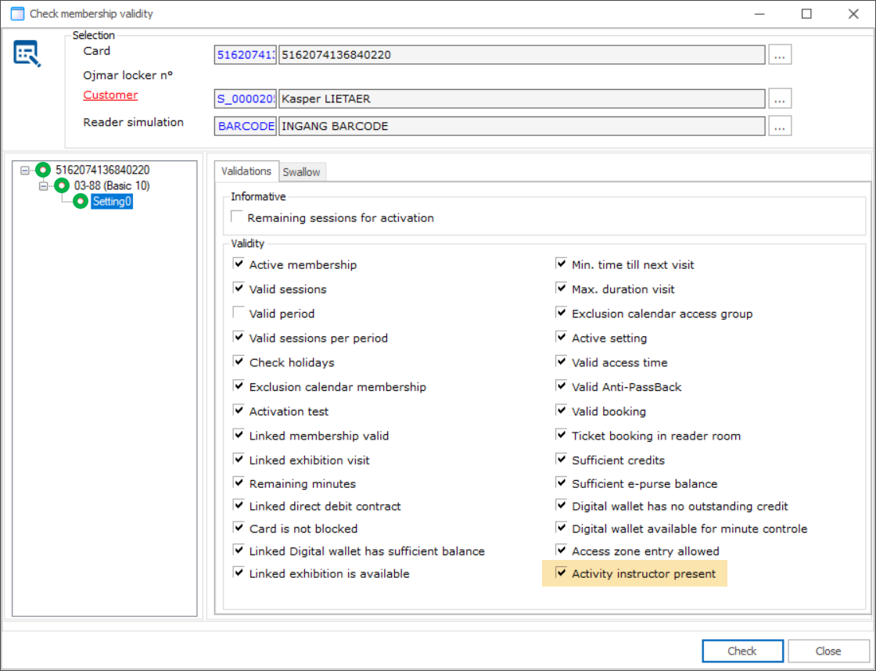Click the Close button

(828, 651)
